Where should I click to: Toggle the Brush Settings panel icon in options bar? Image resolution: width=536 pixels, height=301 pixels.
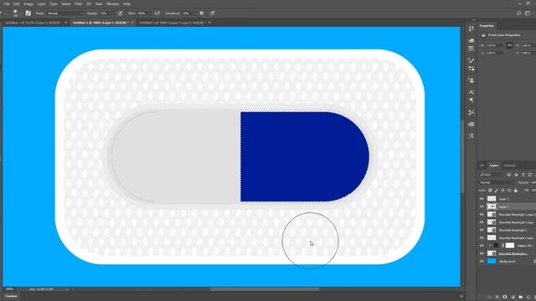coord(28,13)
